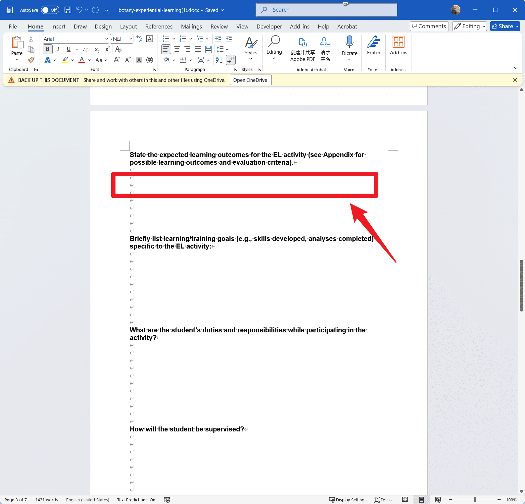The image size is (525, 504).
Task: Open the Add-ins gallery
Action: [x=399, y=46]
